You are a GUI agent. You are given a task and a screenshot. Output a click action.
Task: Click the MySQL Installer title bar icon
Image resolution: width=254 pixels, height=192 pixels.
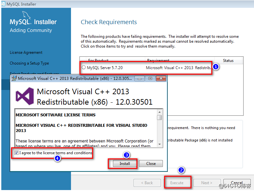point(3,4)
